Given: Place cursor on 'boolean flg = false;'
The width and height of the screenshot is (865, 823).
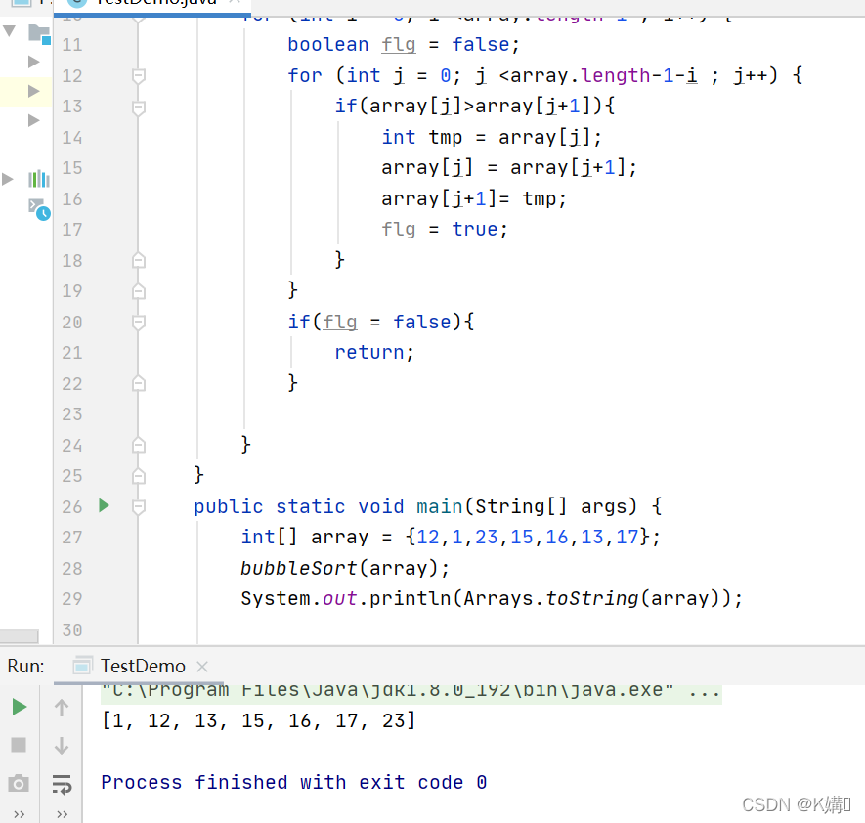Looking at the screenshot, I should (404, 45).
